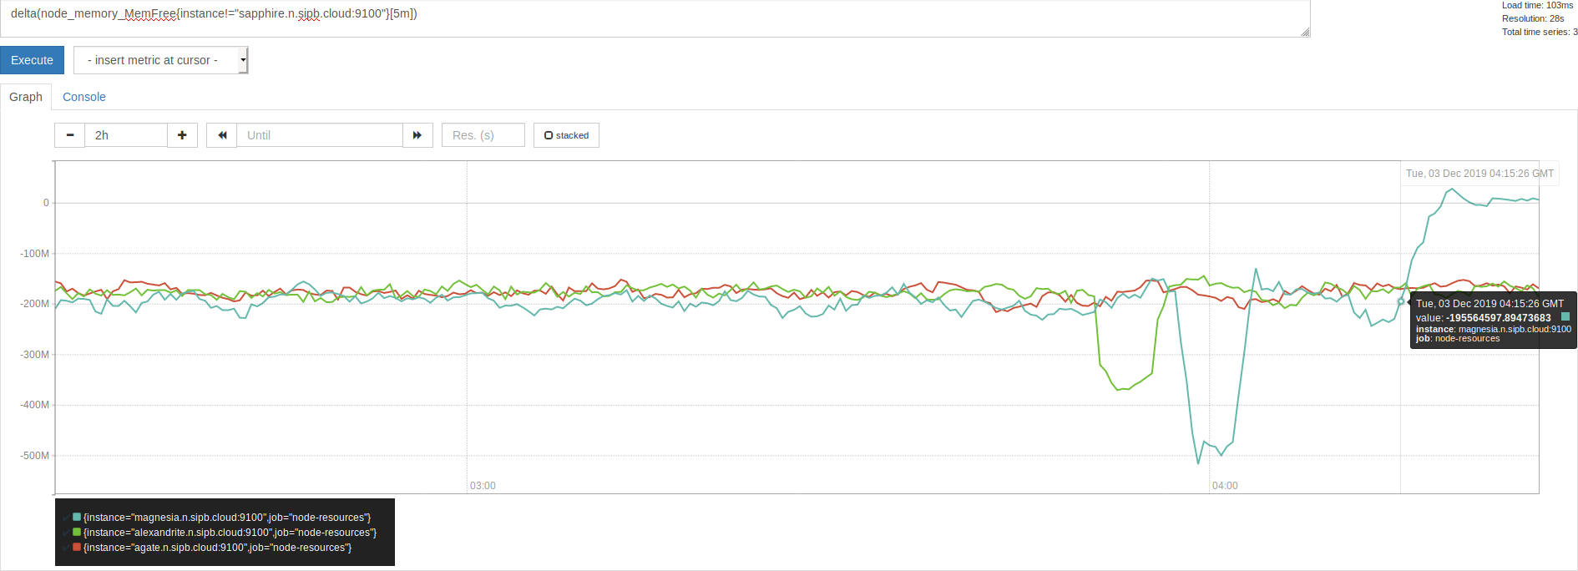Click the plus icon to grow time range
This screenshot has width=1578, height=571.
pyautogui.click(x=182, y=134)
